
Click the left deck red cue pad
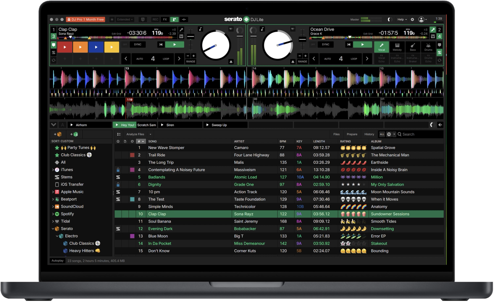(x=65, y=47)
